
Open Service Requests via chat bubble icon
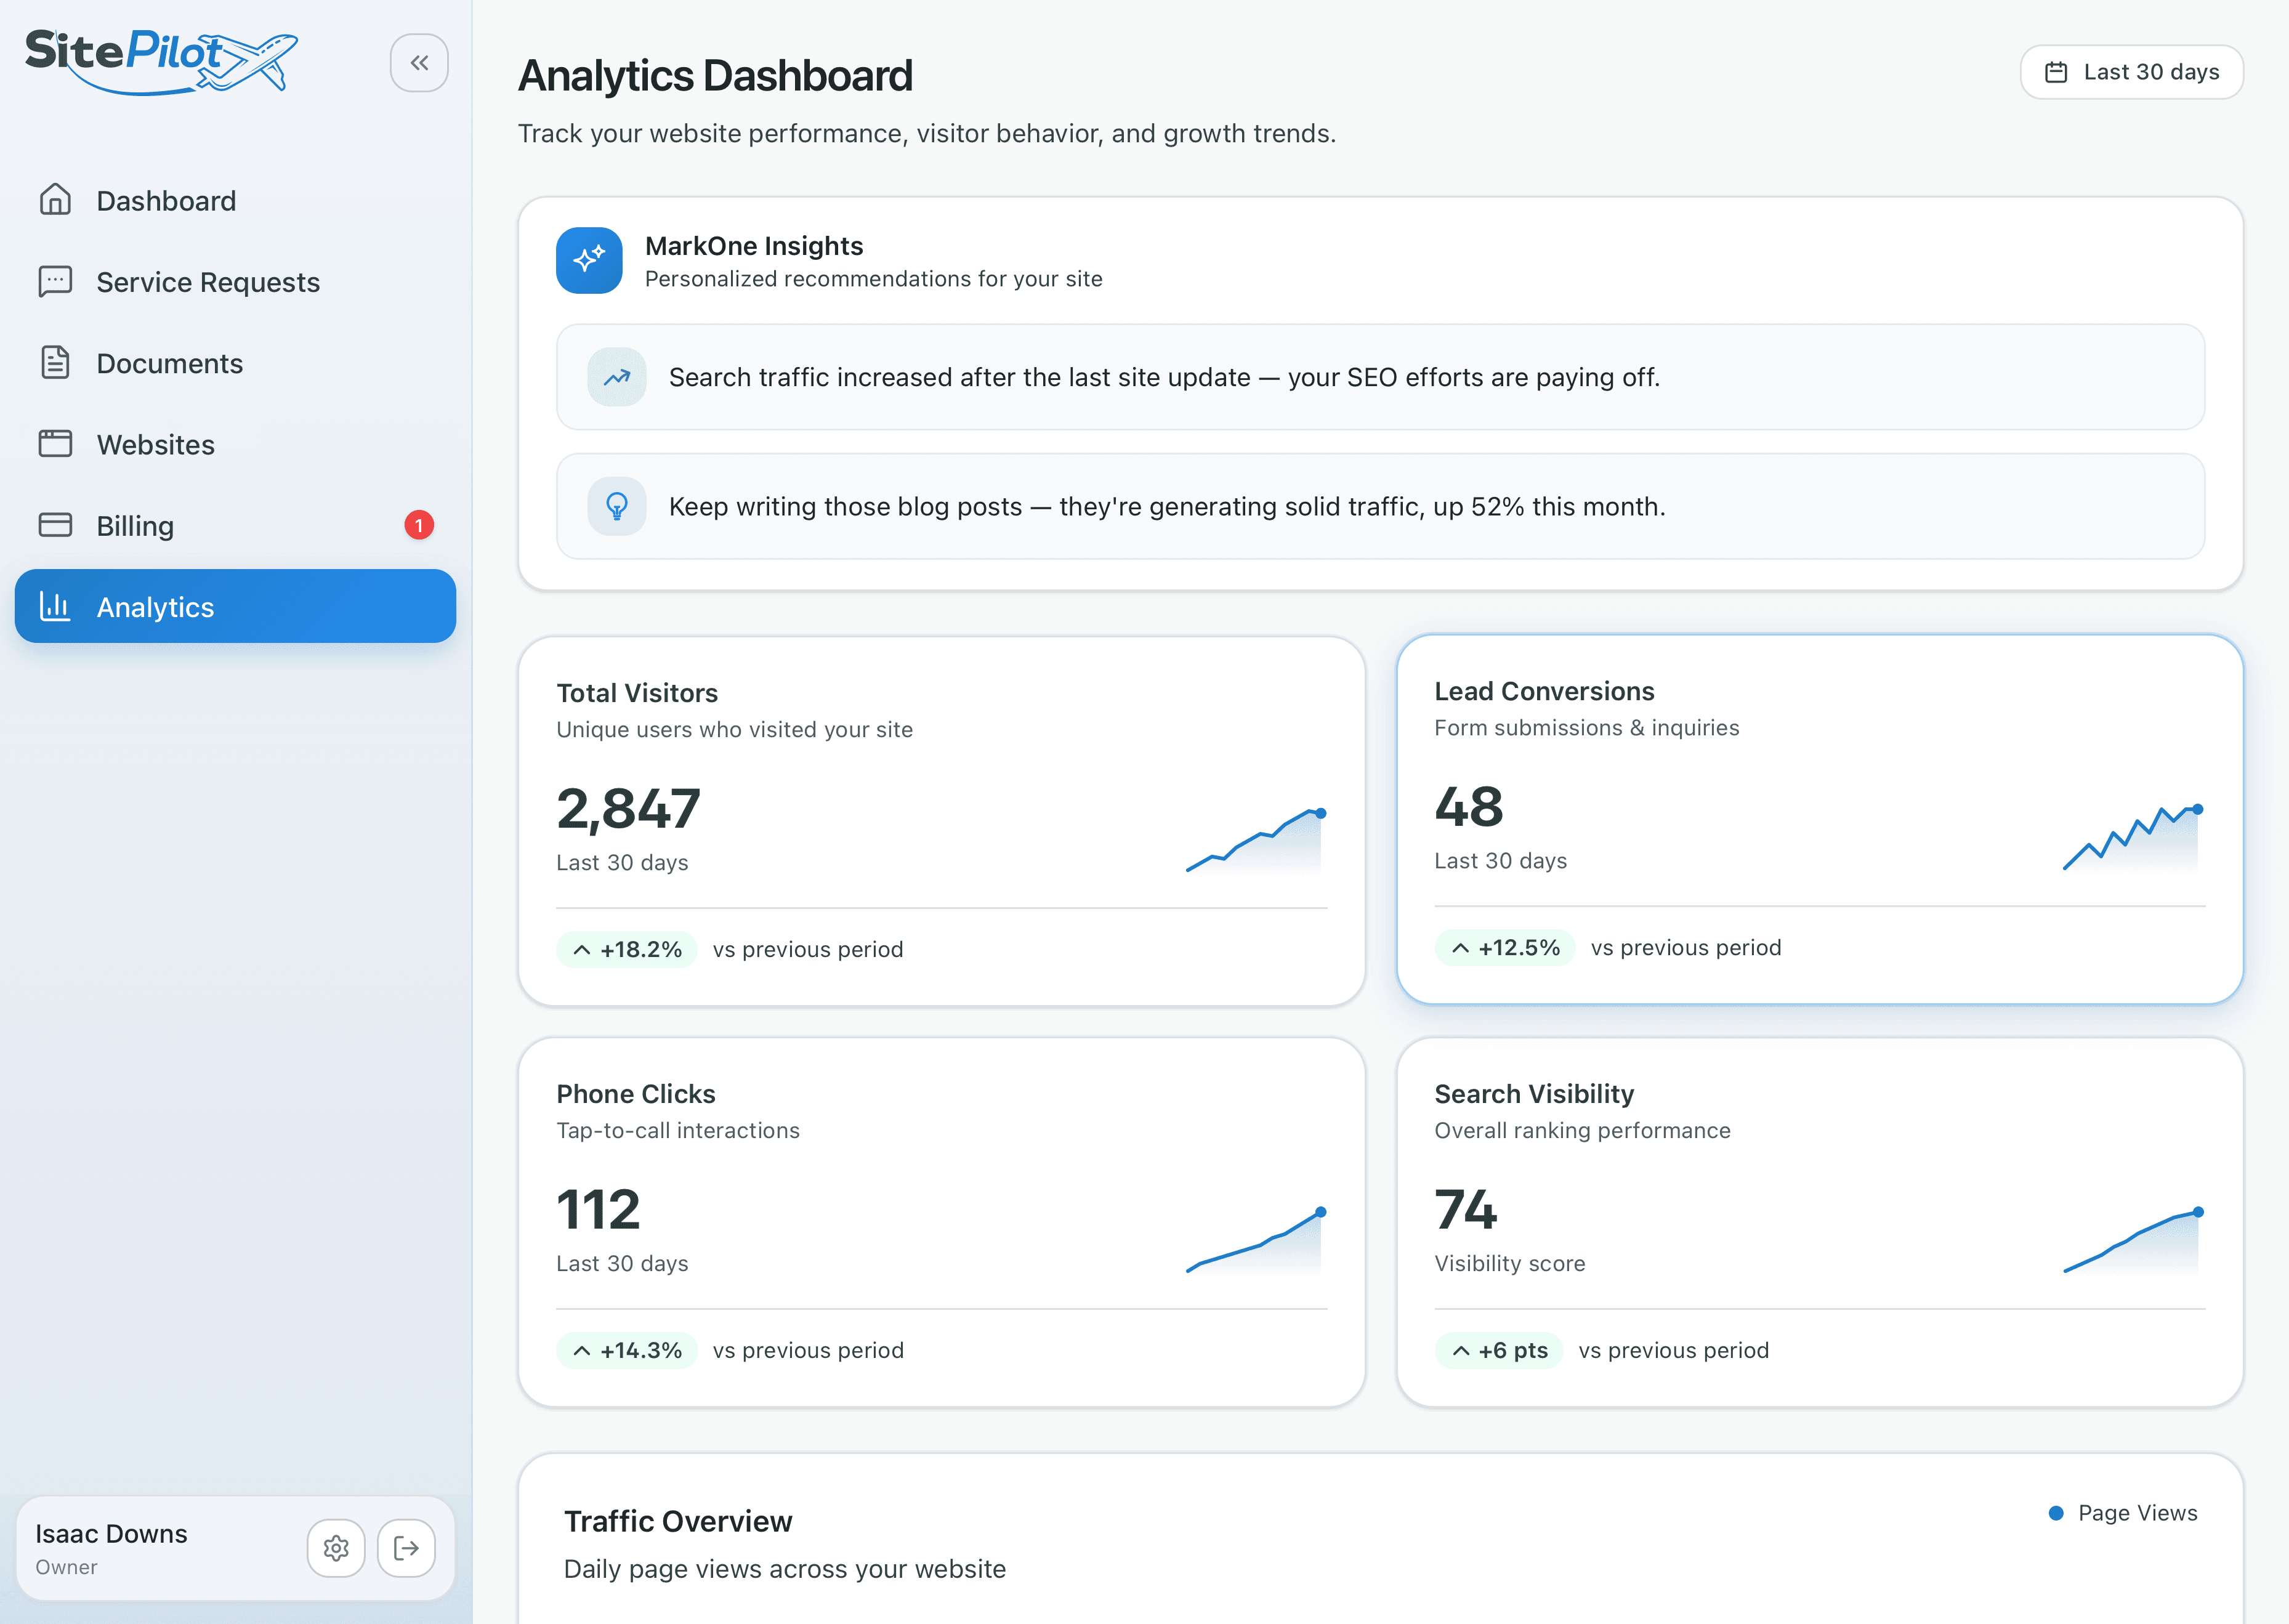point(56,281)
